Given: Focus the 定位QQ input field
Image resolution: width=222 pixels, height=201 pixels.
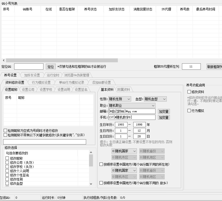Looking at the screenshot, I should [x=29, y=66].
